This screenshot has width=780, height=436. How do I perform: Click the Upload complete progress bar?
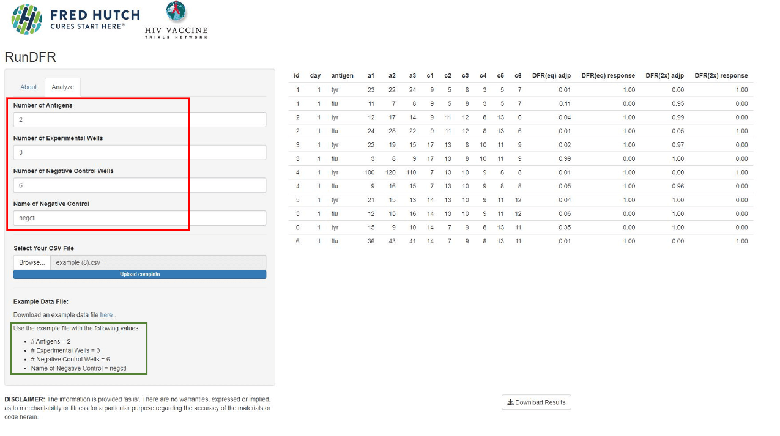(139, 275)
